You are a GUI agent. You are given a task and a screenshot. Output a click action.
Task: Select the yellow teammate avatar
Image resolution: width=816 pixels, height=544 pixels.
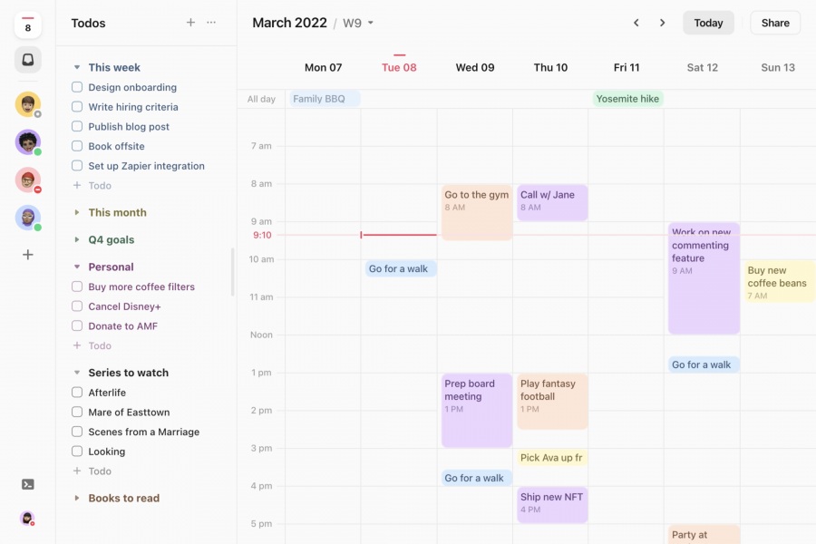pyautogui.click(x=27, y=104)
